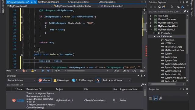This screenshot has height=110, width=195.
Task: Click the red error icon in error row
Action: [14, 100]
